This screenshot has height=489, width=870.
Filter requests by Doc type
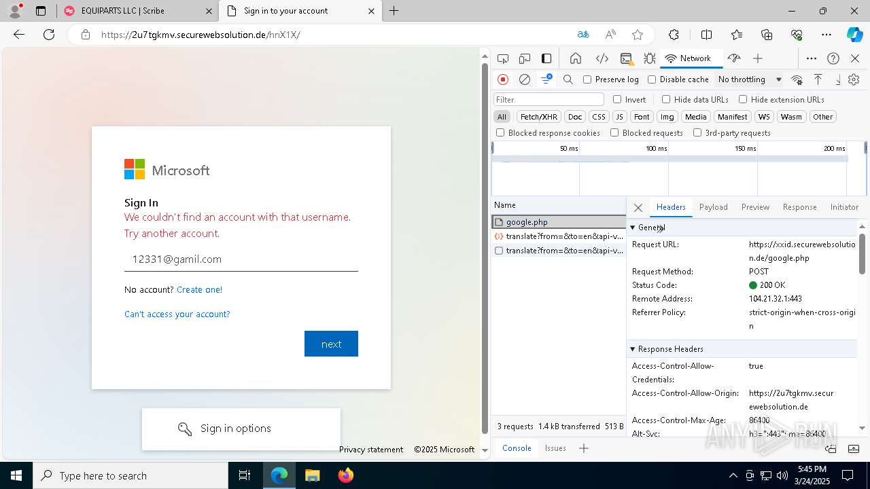coord(575,117)
